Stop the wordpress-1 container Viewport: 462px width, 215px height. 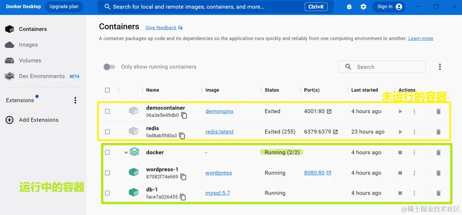click(400, 173)
